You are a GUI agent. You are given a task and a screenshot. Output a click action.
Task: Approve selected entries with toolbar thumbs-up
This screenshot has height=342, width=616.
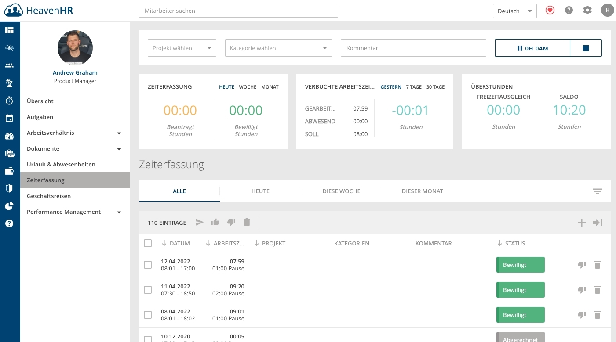tap(215, 222)
